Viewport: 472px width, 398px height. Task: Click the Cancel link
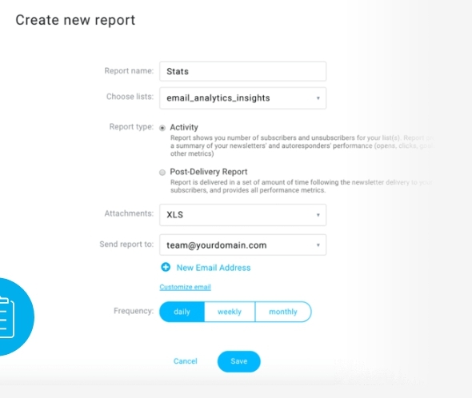click(x=185, y=361)
